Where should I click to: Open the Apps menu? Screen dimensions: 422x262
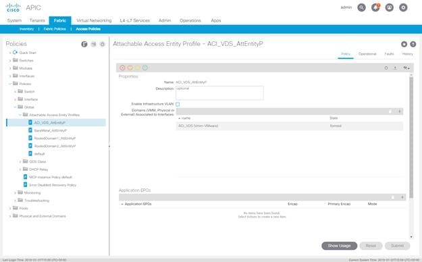[216, 20]
